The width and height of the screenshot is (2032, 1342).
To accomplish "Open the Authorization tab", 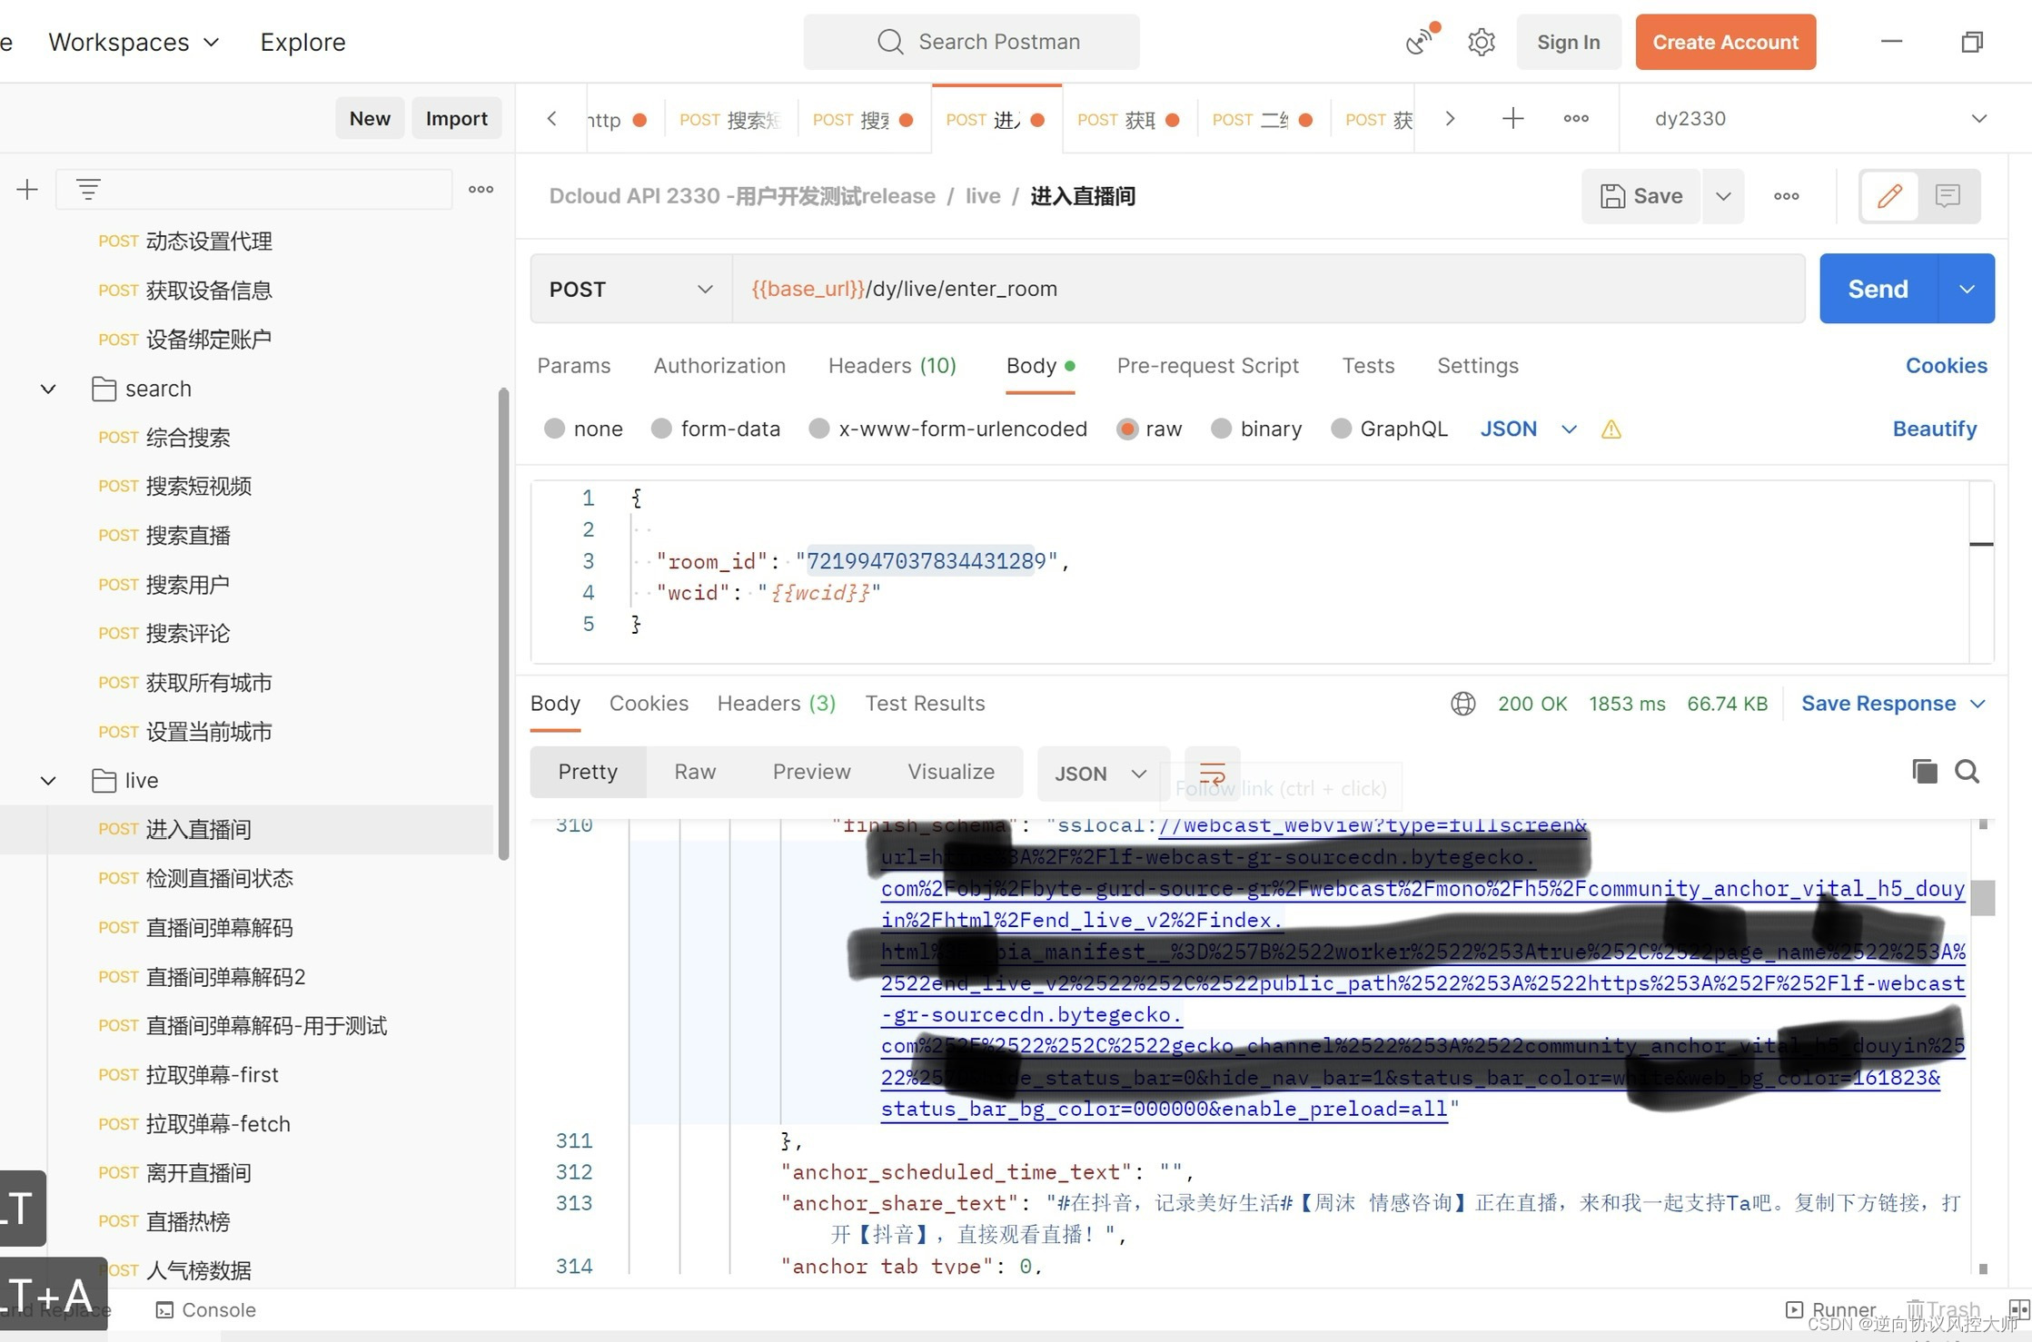I will coord(719,366).
